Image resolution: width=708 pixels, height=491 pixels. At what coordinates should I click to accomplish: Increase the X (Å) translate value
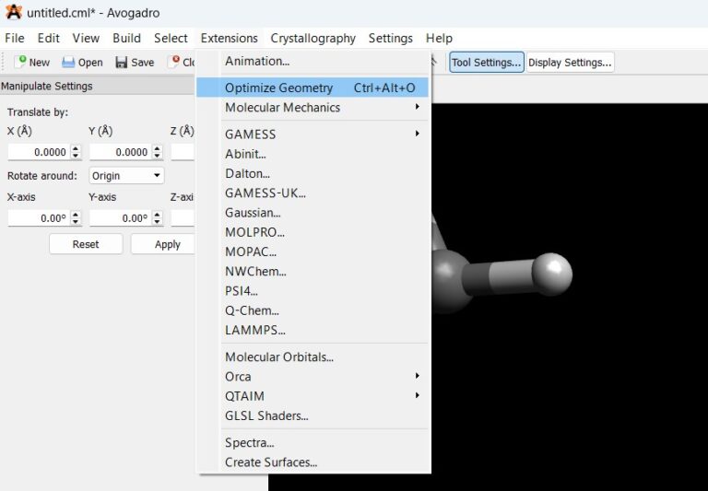coord(76,148)
